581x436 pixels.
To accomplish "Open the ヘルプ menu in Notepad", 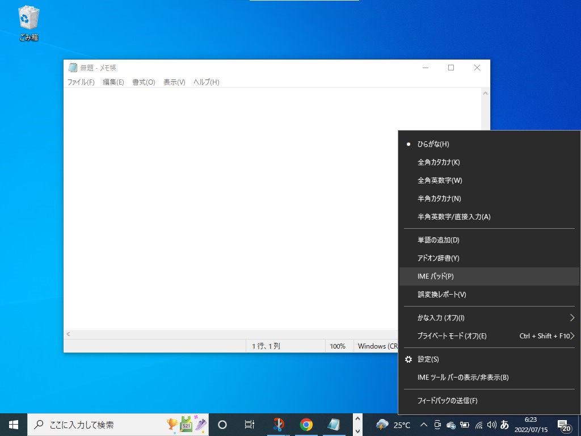I will tap(206, 82).
